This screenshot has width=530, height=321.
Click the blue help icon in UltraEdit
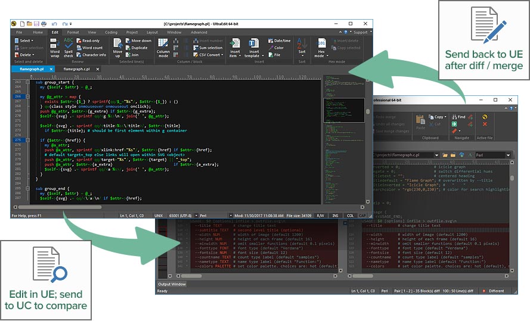point(345,32)
